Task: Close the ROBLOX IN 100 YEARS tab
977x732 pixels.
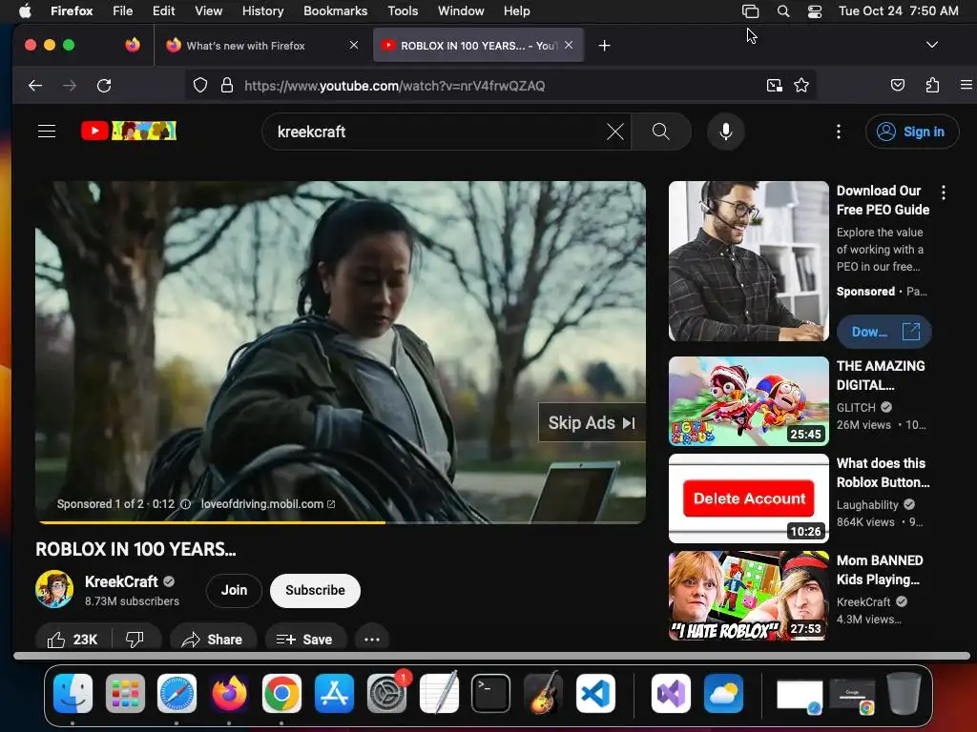Action: tap(569, 45)
